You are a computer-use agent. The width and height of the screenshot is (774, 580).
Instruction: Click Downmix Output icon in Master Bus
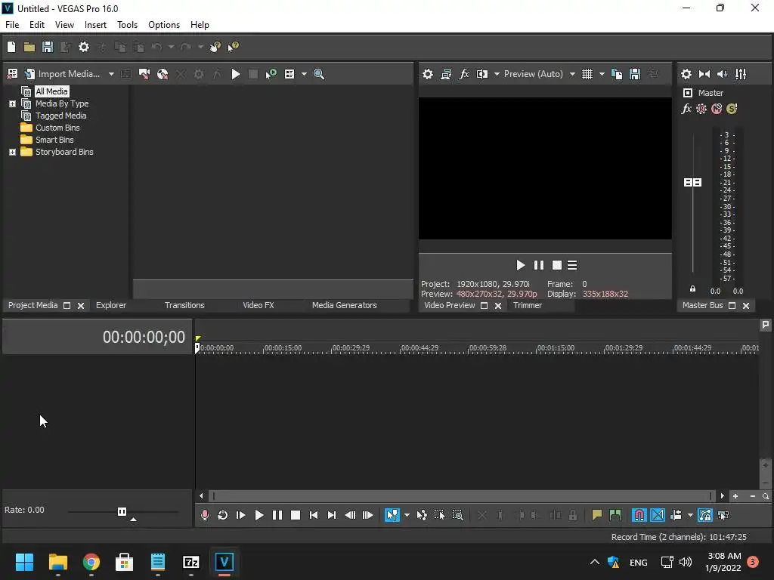click(x=704, y=74)
